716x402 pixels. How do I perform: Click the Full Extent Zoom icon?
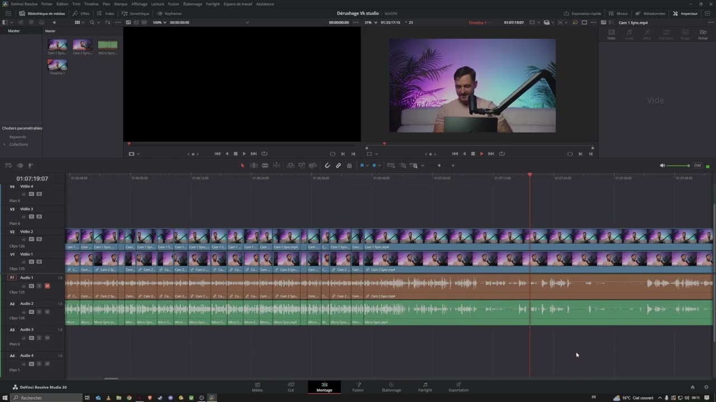coord(391,165)
